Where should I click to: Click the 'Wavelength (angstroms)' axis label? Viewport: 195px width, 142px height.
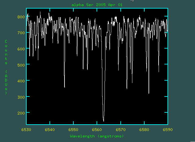coord(97,136)
